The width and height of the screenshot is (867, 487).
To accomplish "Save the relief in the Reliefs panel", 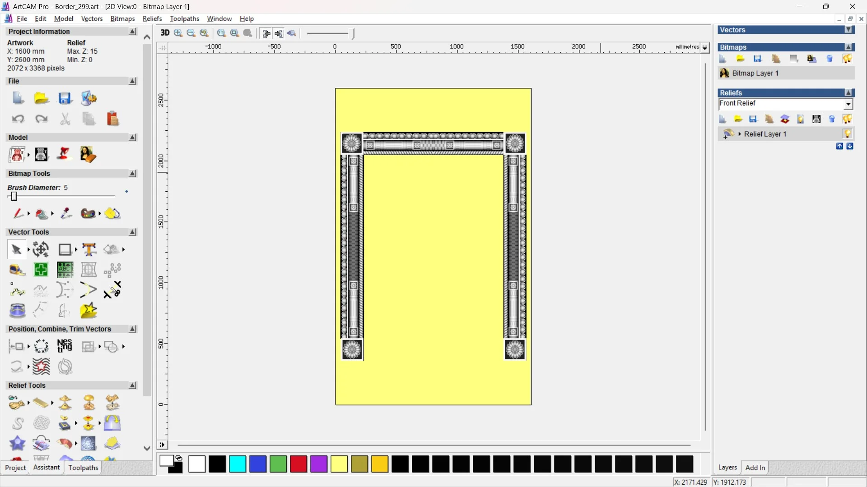I will pyautogui.click(x=753, y=119).
